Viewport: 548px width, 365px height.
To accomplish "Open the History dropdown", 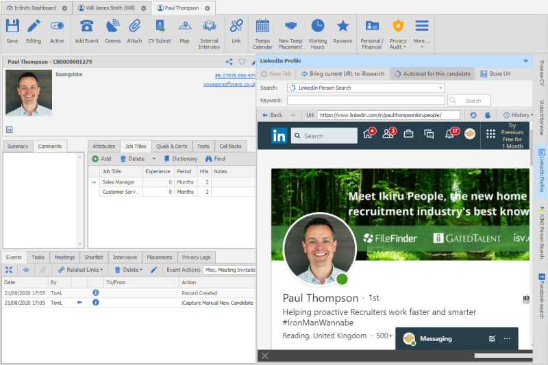I will (516, 115).
